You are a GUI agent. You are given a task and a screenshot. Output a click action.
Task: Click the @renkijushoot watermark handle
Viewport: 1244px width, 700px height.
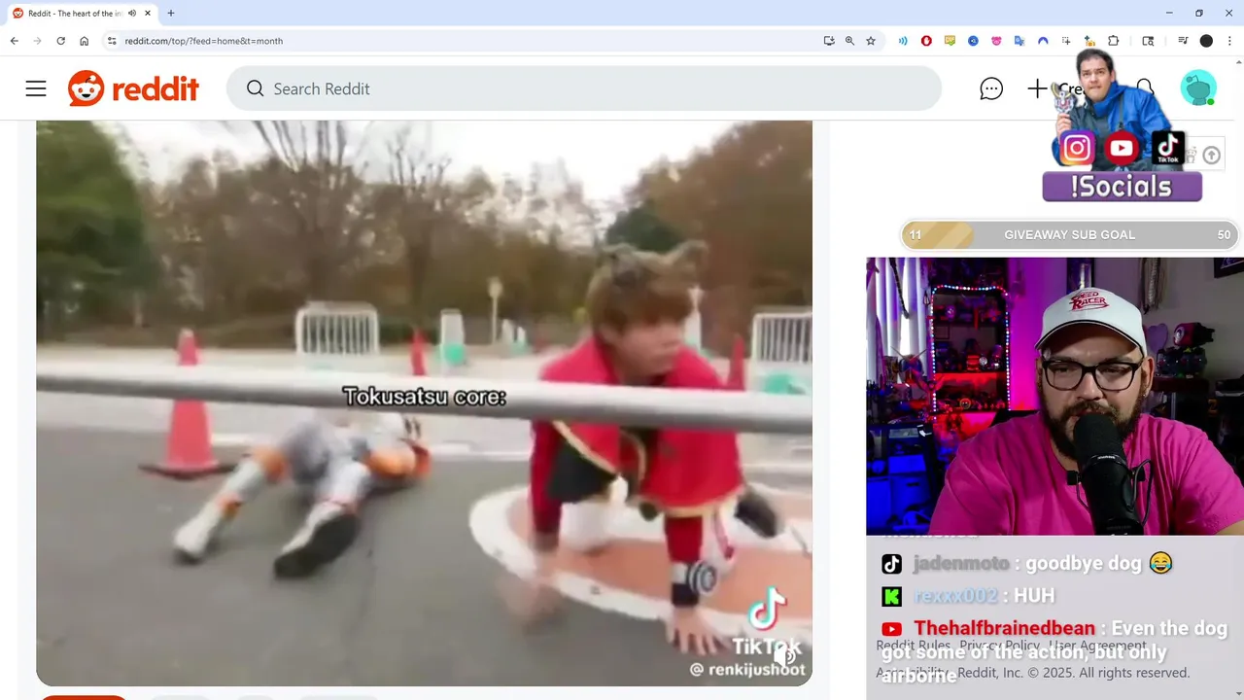point(747,669)
